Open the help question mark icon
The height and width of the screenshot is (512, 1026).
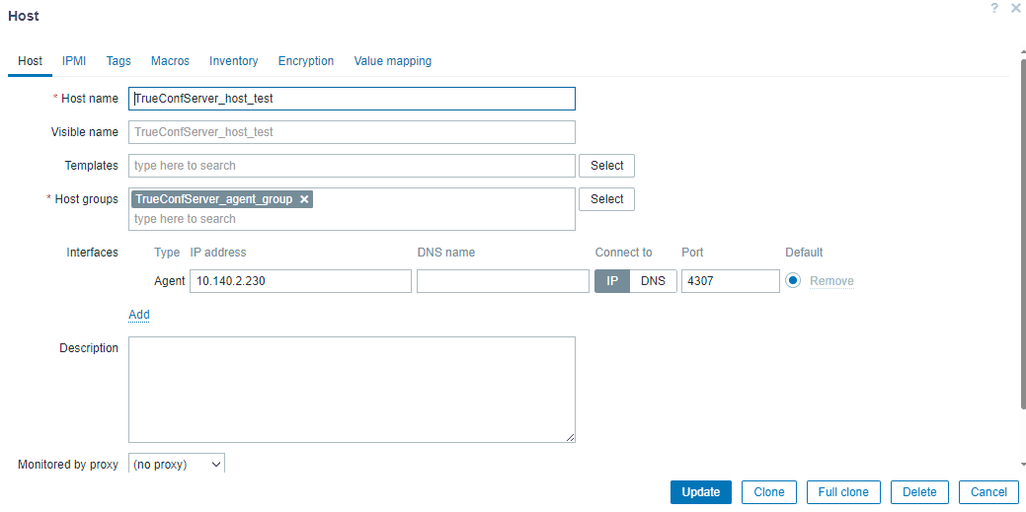pos(994,9)
